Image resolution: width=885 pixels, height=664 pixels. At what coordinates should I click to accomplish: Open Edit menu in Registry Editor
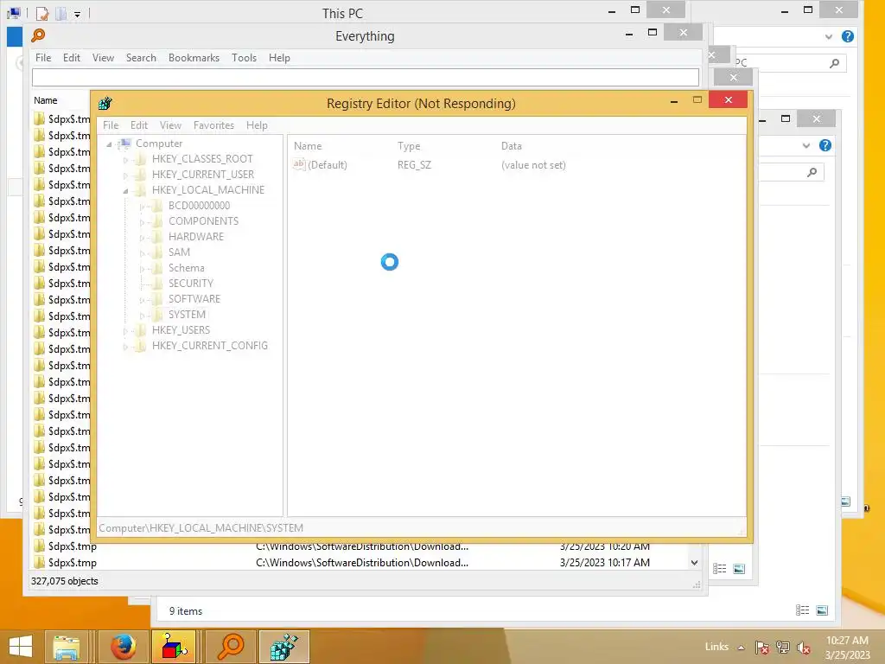point(139,125)
